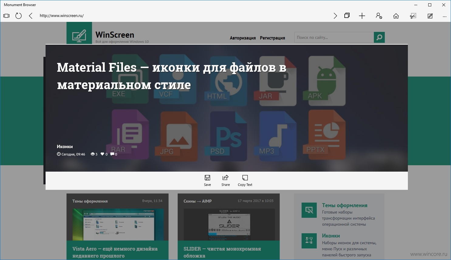Image resolution: width=451 pixels, height=260 pixels.
Task: Open the SLIDER AIMP skin thumbnail
Action: [x=229, y=224]
